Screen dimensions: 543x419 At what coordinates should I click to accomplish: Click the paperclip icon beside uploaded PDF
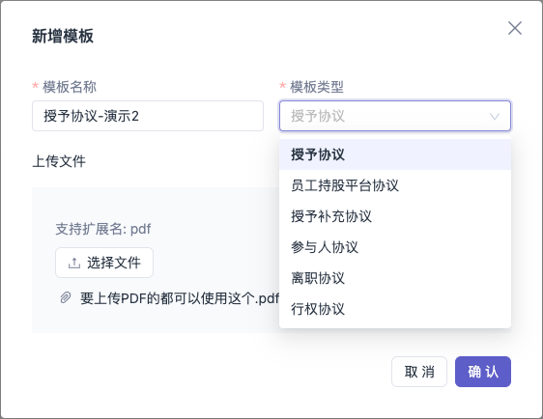pos(66,297)
